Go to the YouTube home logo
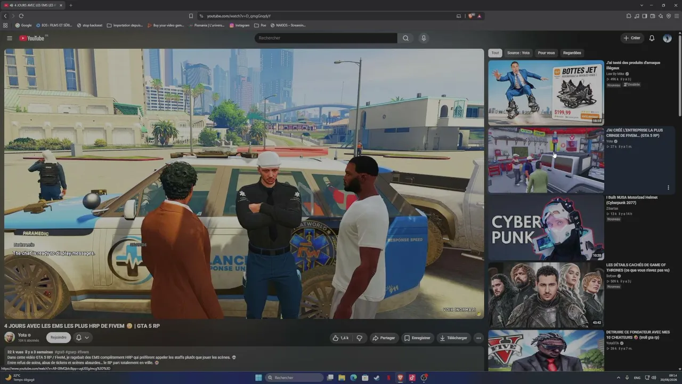Viewport: 682px width, 384px height. pyautogui.click(x=33, y=38)
